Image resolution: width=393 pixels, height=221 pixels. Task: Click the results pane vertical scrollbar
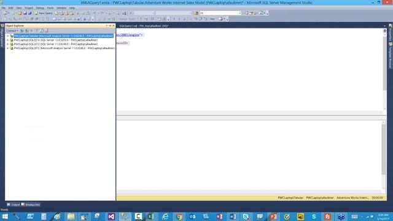[x=383, y=150]
